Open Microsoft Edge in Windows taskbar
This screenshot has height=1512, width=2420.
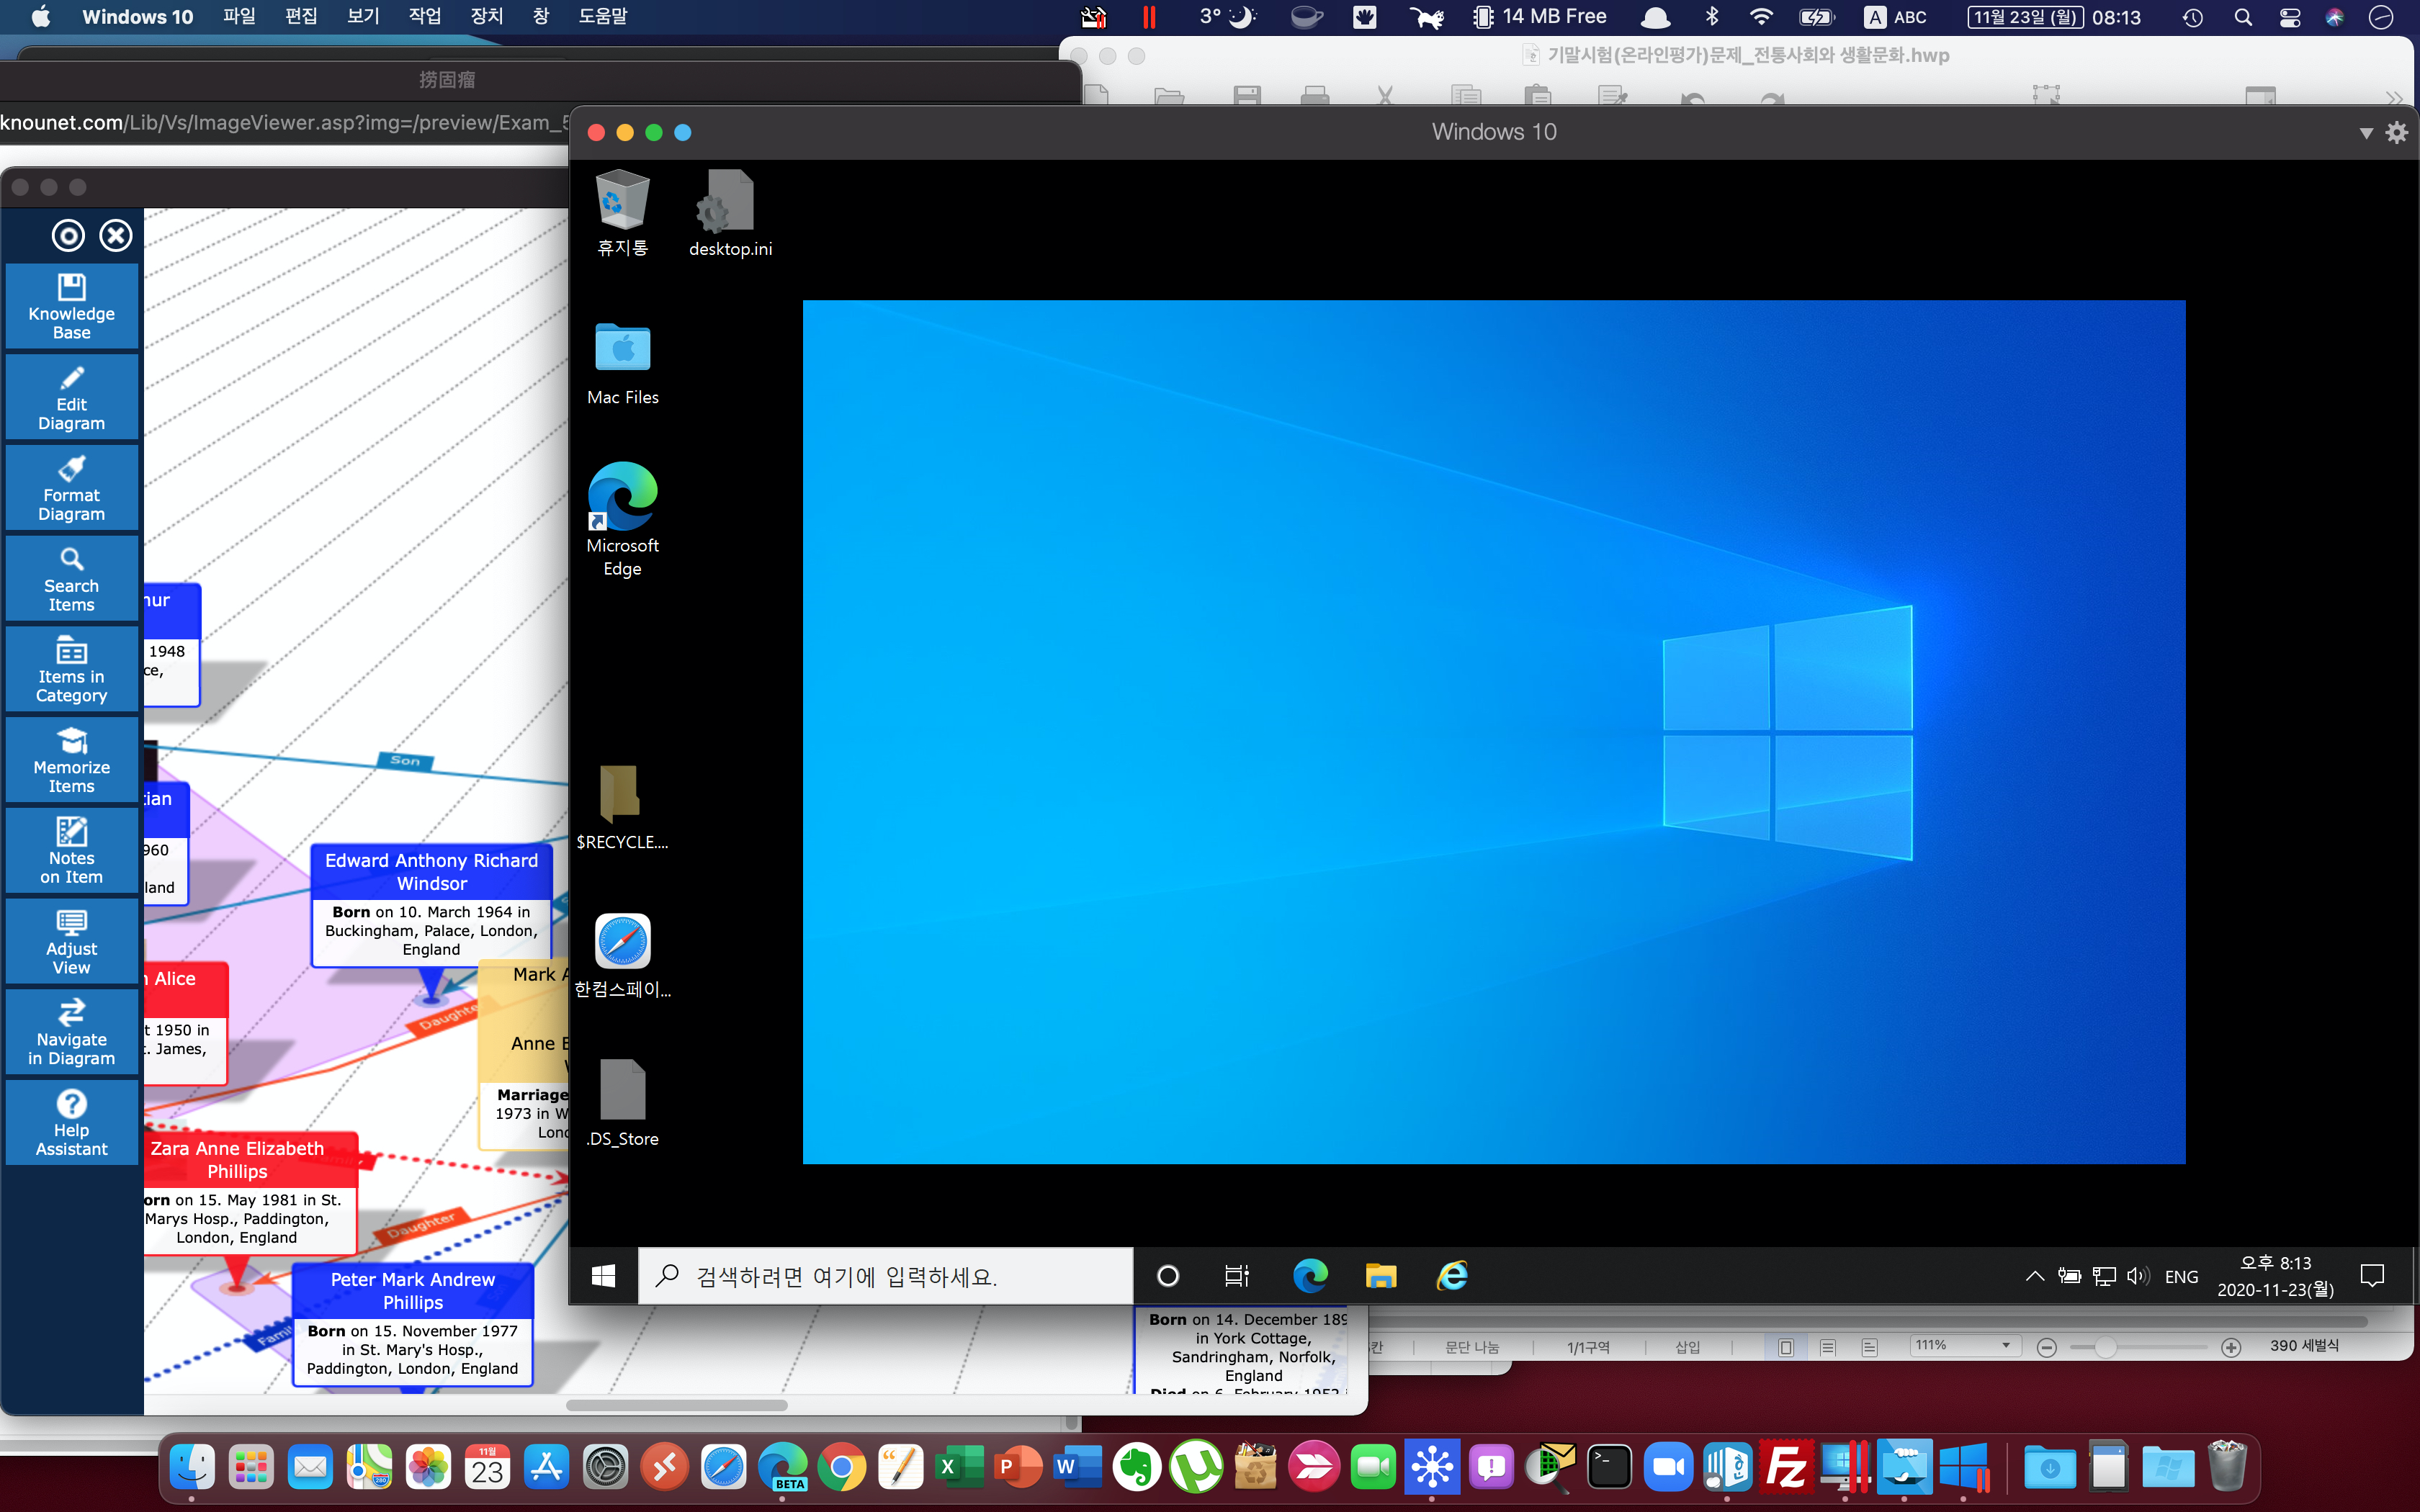[x=1310, y=1275]
